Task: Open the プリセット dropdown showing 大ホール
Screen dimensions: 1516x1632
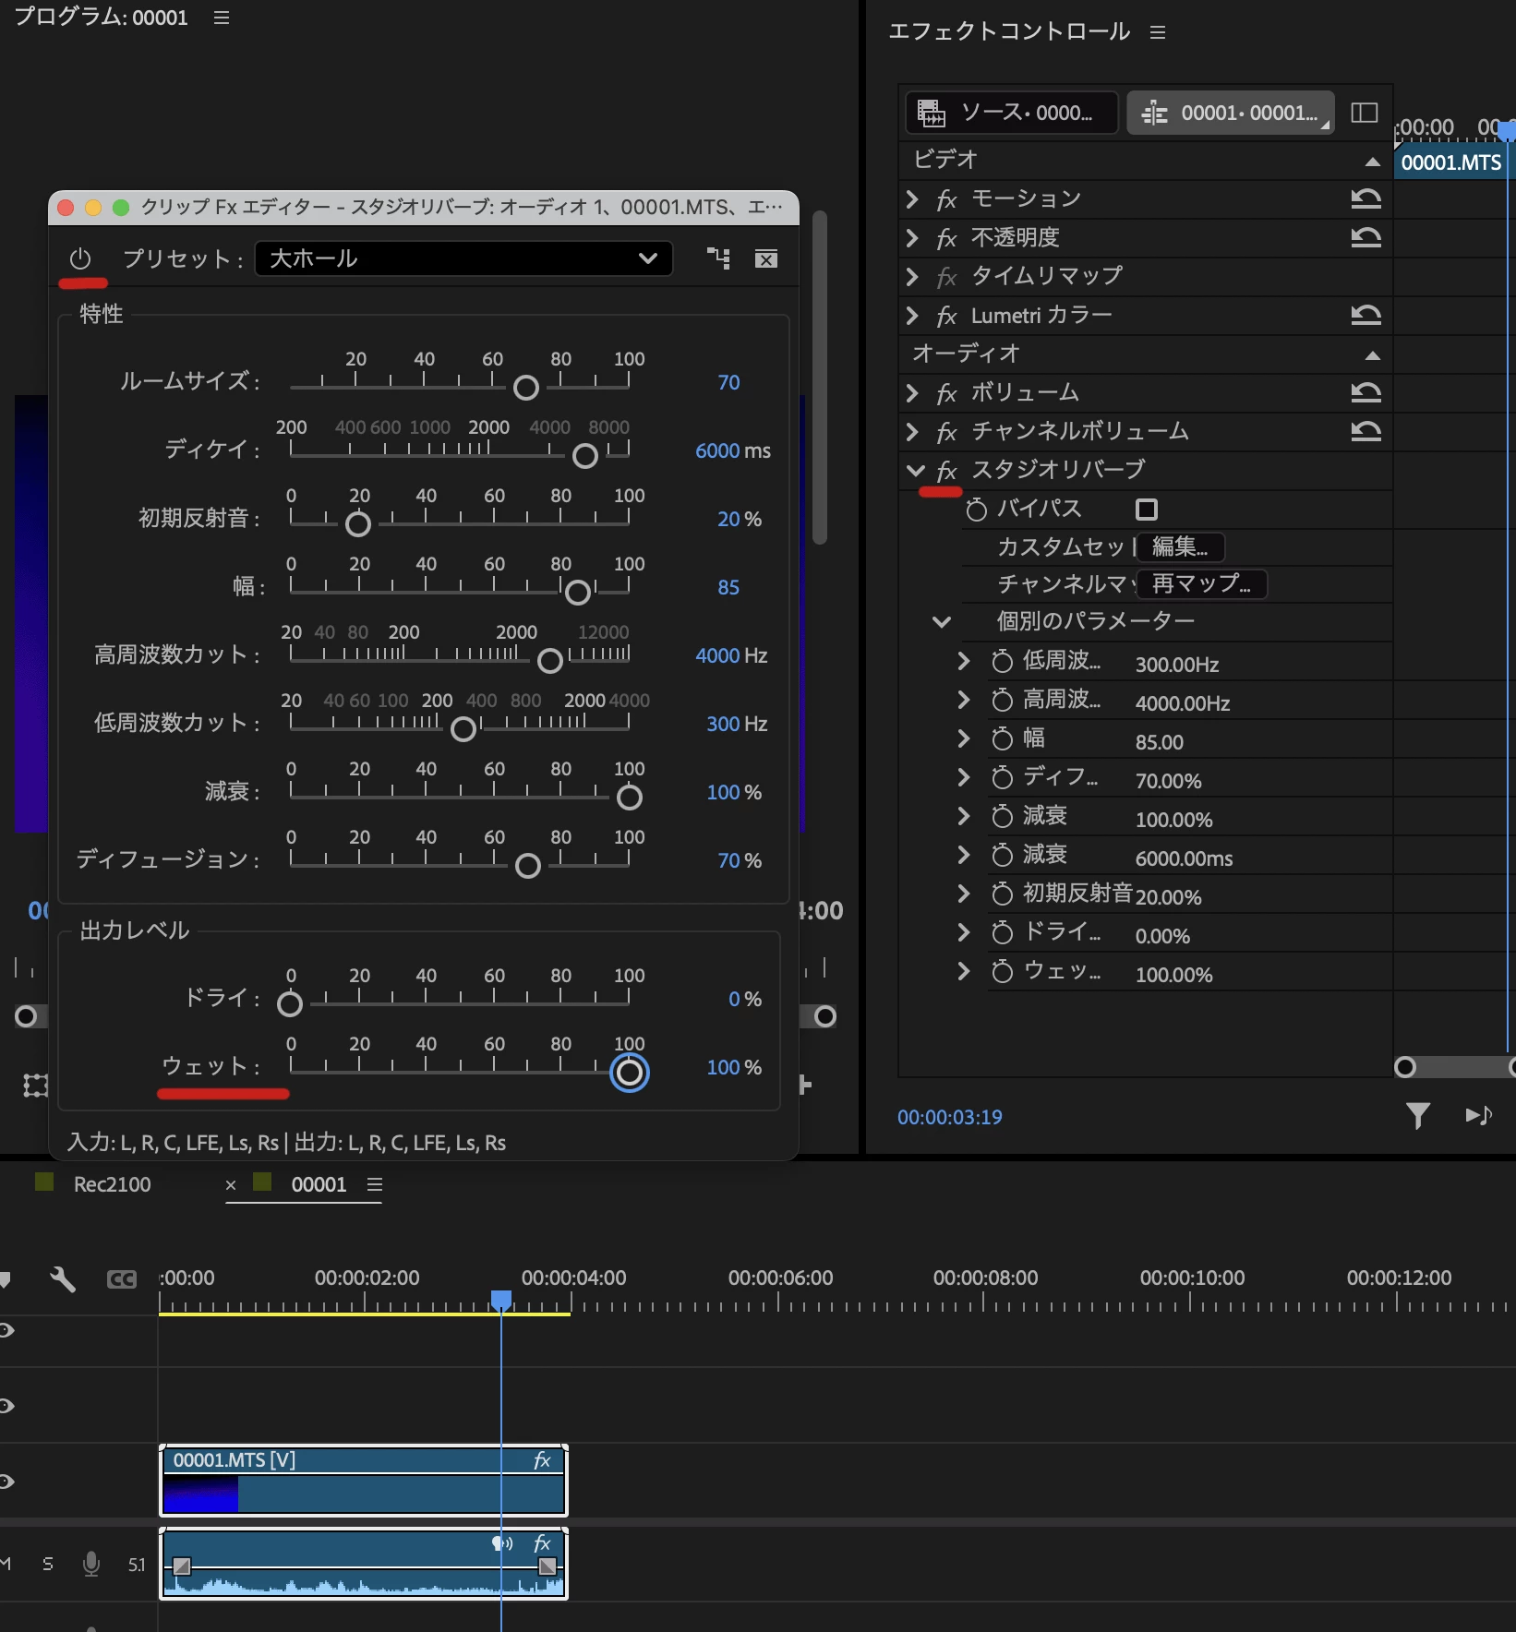Action: 463,258
